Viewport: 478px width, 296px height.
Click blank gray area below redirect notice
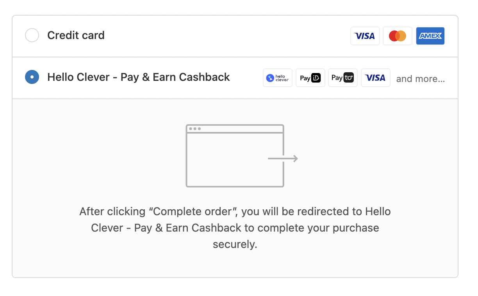pyautogui.click(x=235, y=264)
